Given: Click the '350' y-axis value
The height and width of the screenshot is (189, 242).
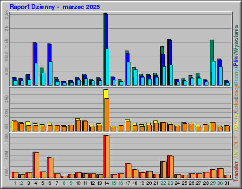Looking at the screenshot, I should pos(7,99).
